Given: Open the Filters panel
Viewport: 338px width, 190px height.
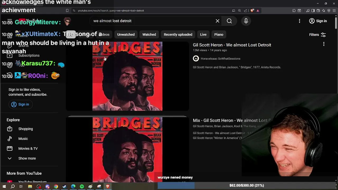Looking at the screenshot, I should click(317, 35).
